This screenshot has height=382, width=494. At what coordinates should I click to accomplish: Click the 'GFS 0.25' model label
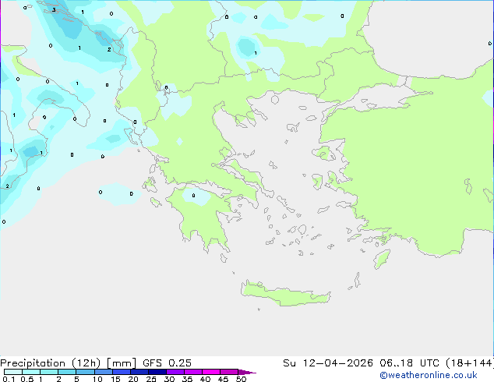pyautogui.click(x=167, y=363)
